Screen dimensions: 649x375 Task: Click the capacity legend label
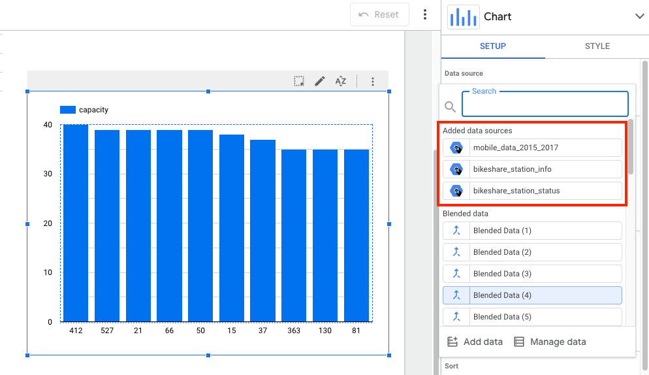click(93, 110)
